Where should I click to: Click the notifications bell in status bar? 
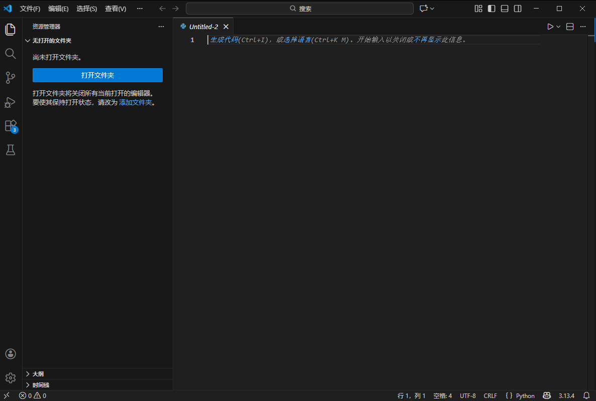pos(586,395)
